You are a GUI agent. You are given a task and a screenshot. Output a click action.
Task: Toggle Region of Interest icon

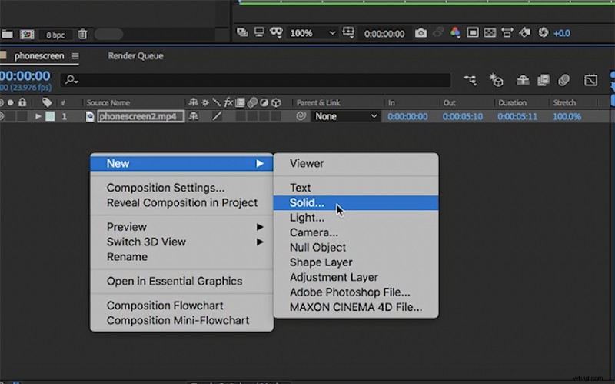click(473, 32)
